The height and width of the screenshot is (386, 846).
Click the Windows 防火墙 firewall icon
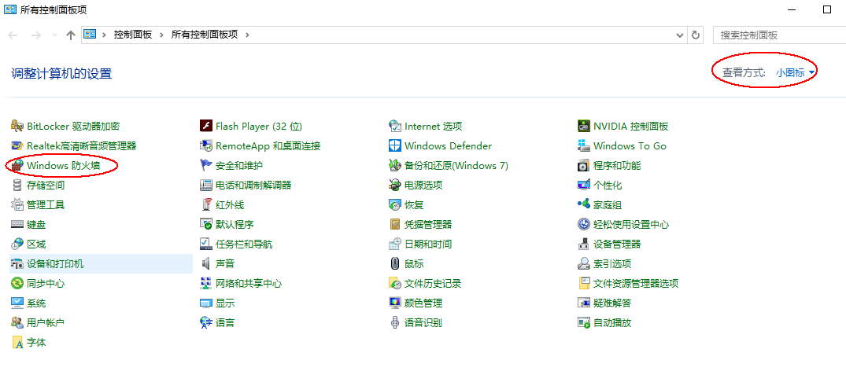pyautogui.click(x=17, y=166)
